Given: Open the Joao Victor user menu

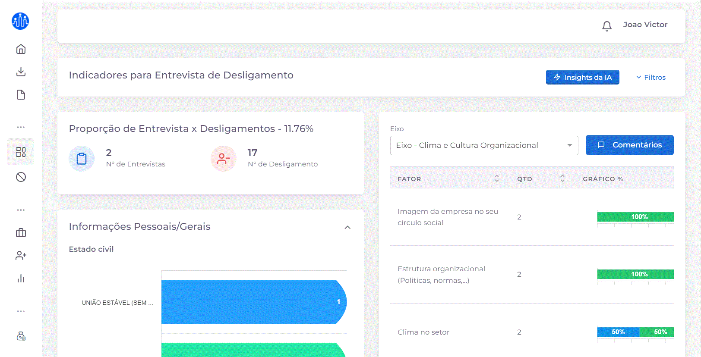Looking at the screenshot, I should point(645,25).
